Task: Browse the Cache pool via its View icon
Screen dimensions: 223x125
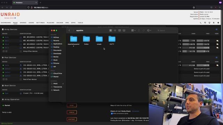Action: (x=217, y=65)
